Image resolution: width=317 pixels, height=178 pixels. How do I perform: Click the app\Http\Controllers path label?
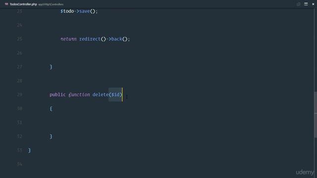click(51, 4)
